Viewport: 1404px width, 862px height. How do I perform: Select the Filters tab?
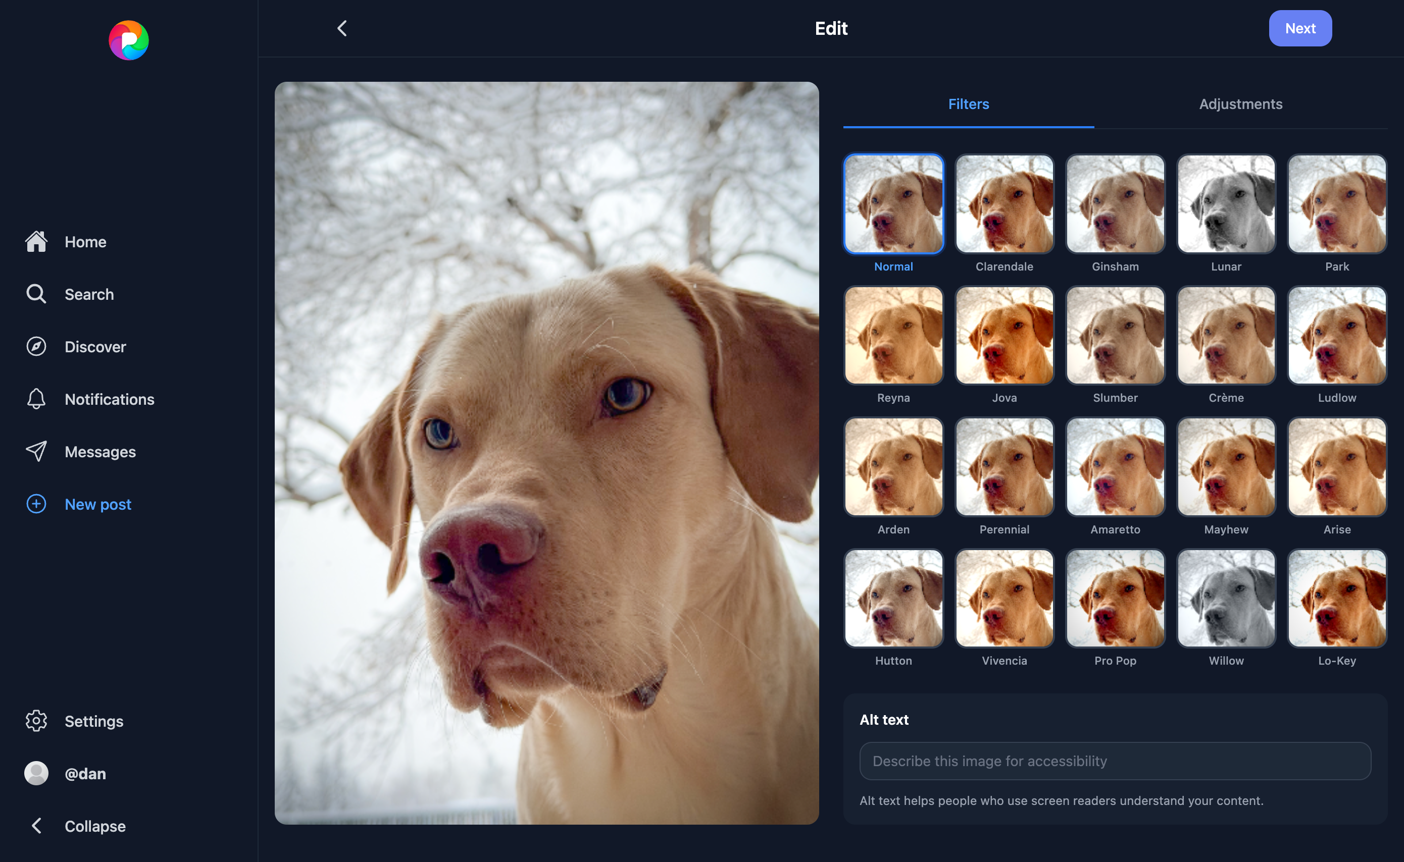[968, 104]
